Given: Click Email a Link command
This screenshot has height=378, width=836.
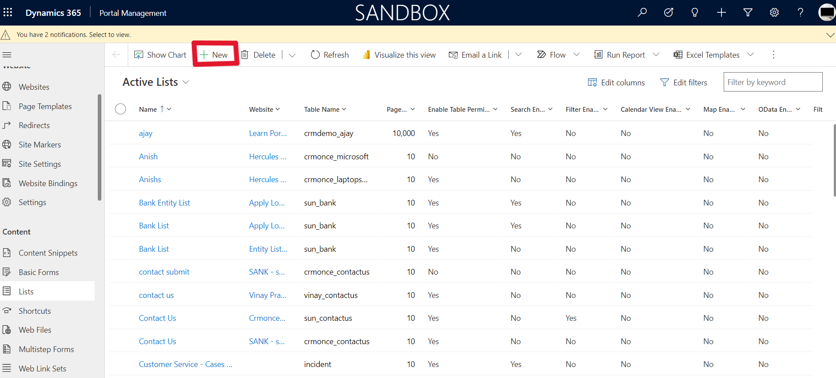Looking at the screenshot, I should [475, 55].
